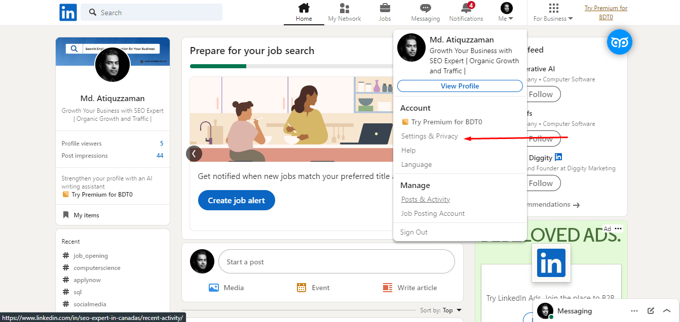Click the blue owl extension icon
The height and width of the screenshot is (322, 680).
[x=620, y=42]
